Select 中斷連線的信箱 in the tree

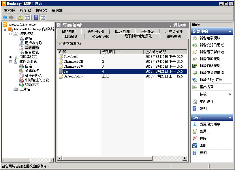(37, 80)
